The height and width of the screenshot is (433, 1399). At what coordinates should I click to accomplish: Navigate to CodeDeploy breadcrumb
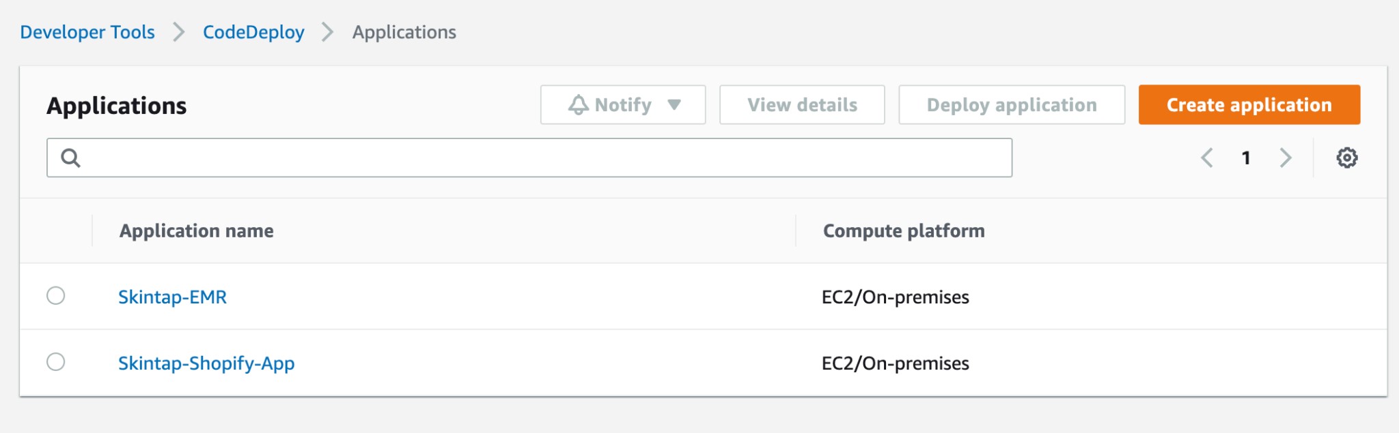pos(253,32)
